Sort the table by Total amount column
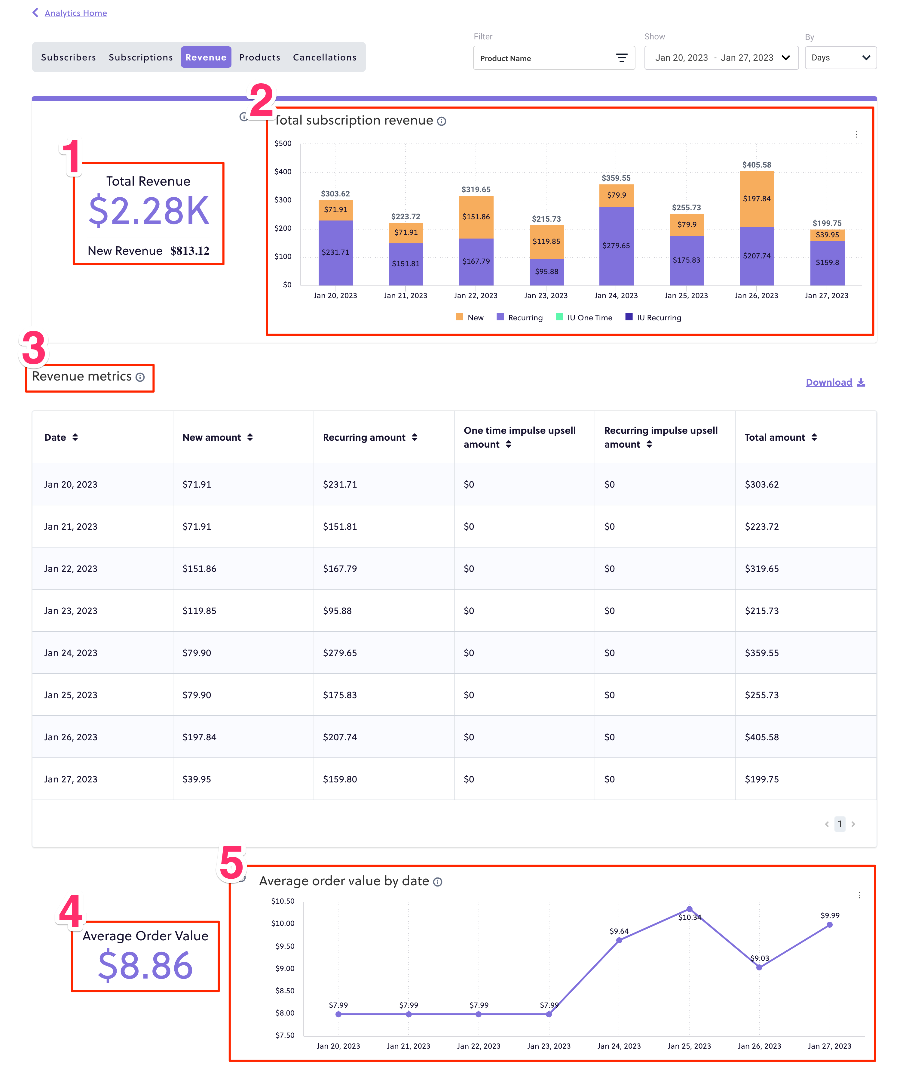Screen dimensions: 909x1073 [815, 437]
